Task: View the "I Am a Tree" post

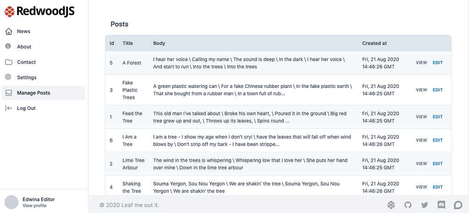Action: (x=421, y=140)
